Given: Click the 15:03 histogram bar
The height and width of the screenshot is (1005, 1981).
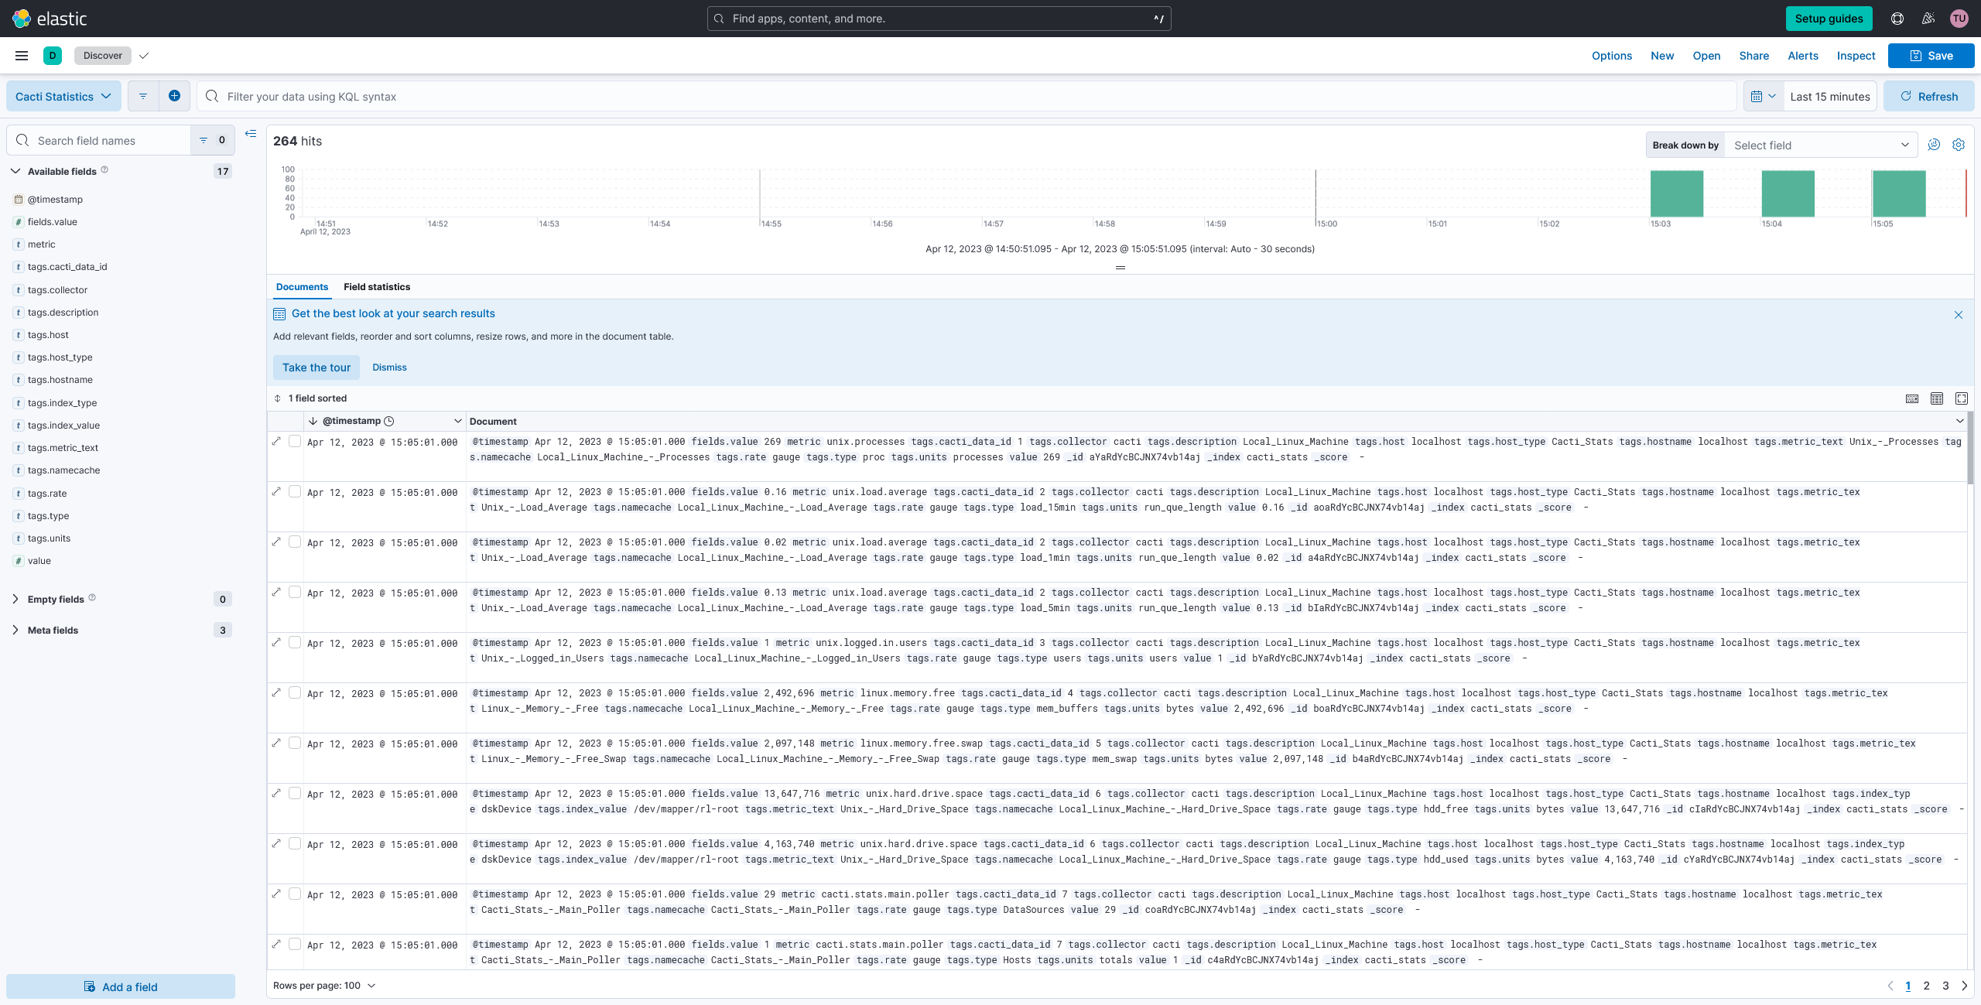Looking at the screenshot, I should coord(1677,193).
